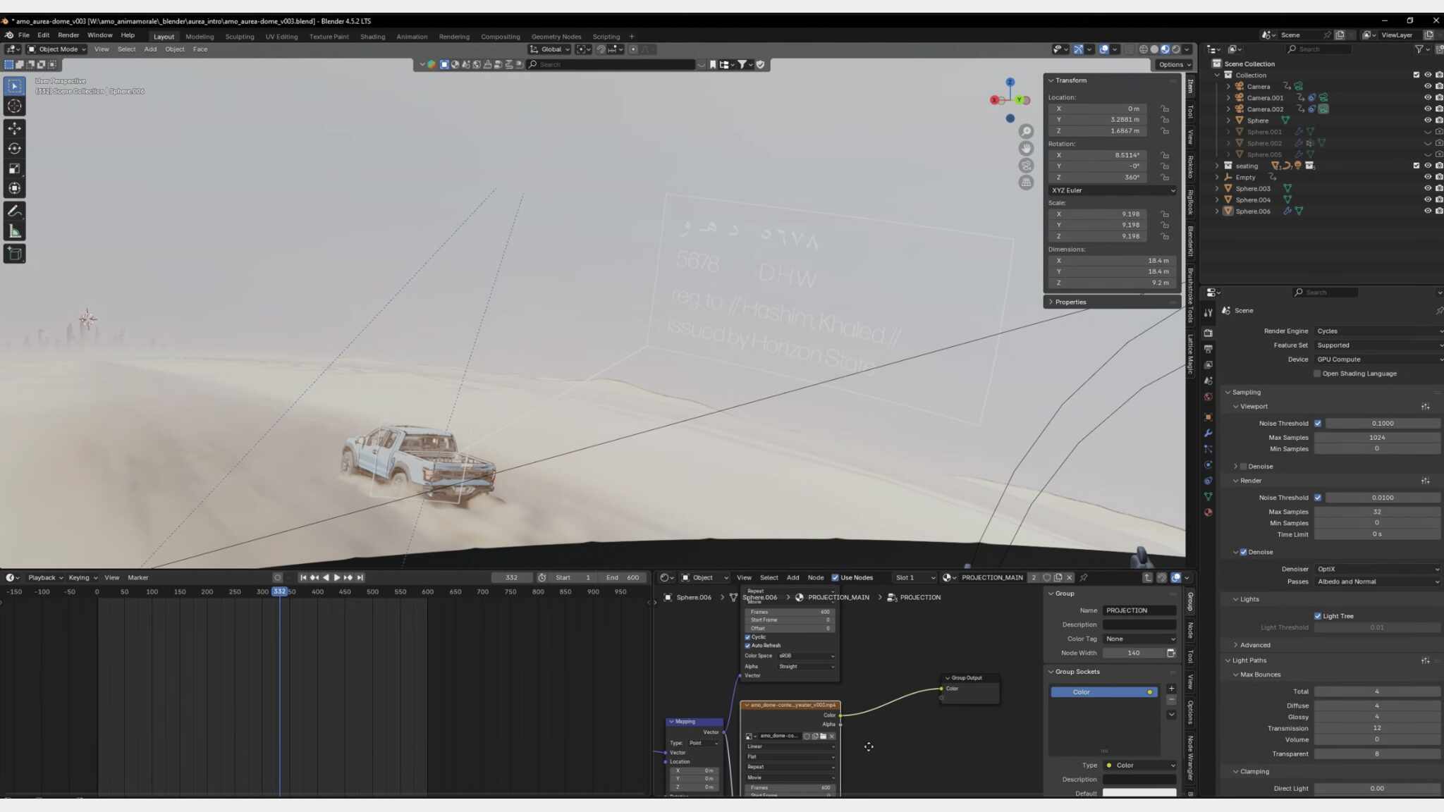This screenshot has height=812, width=1444.
Task: Uncheck Use Nodes in the node editor
Action: [x=835, y=577]
